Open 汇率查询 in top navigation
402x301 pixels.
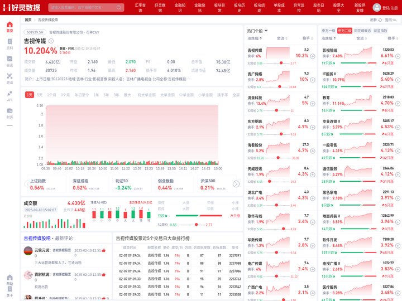pos(140,8)
